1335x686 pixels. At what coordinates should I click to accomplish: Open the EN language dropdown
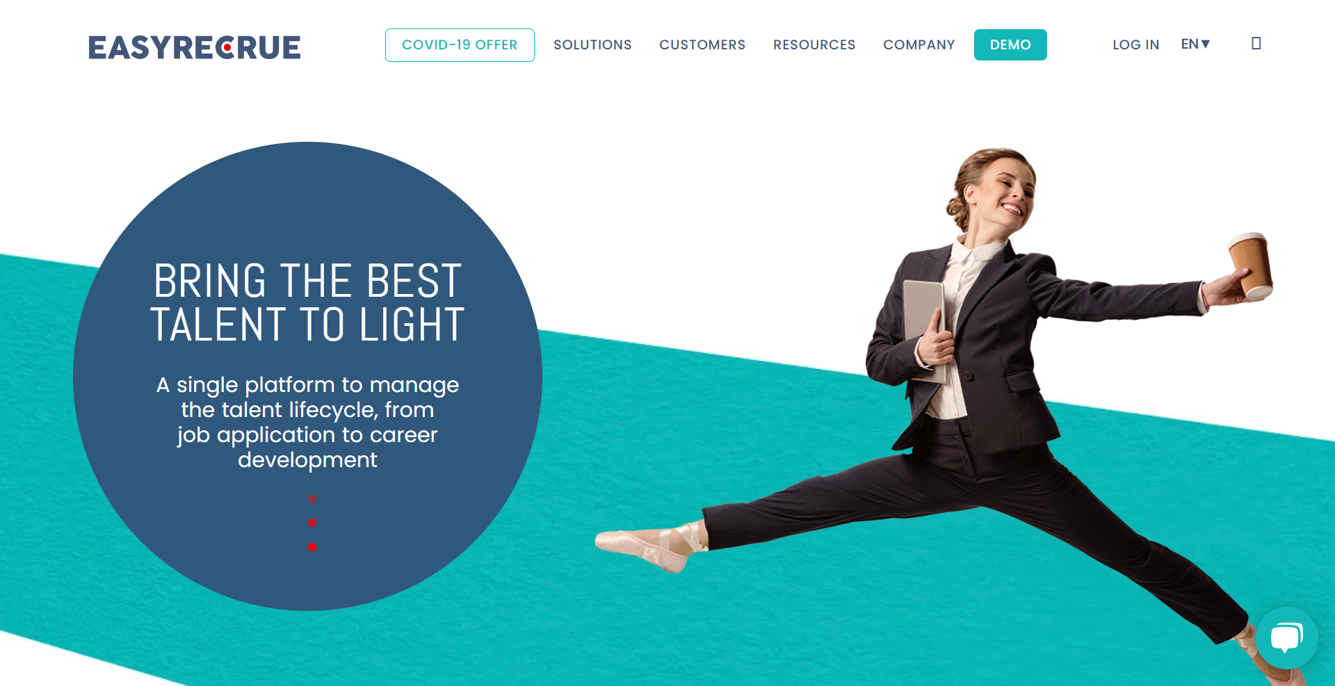click(x=1195, y=44)
